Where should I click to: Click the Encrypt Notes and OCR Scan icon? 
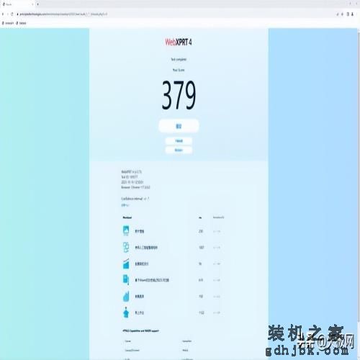tap(126, 280)
